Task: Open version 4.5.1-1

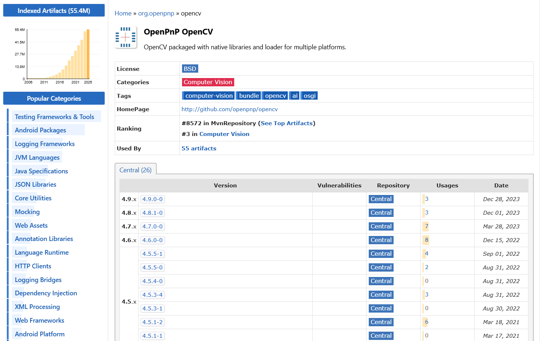Action: (x=153, y=336)
